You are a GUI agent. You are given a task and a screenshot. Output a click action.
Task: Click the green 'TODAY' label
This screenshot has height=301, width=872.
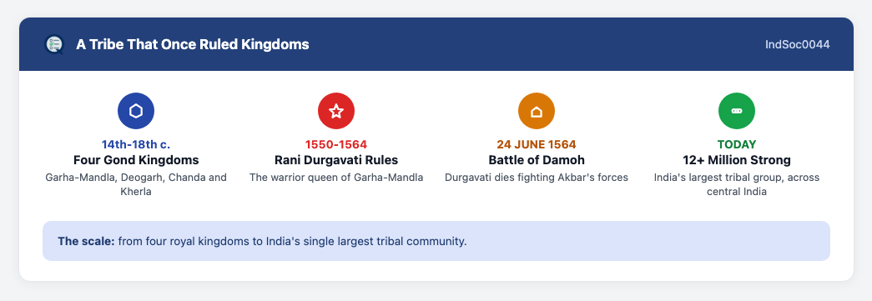[736, 144]
